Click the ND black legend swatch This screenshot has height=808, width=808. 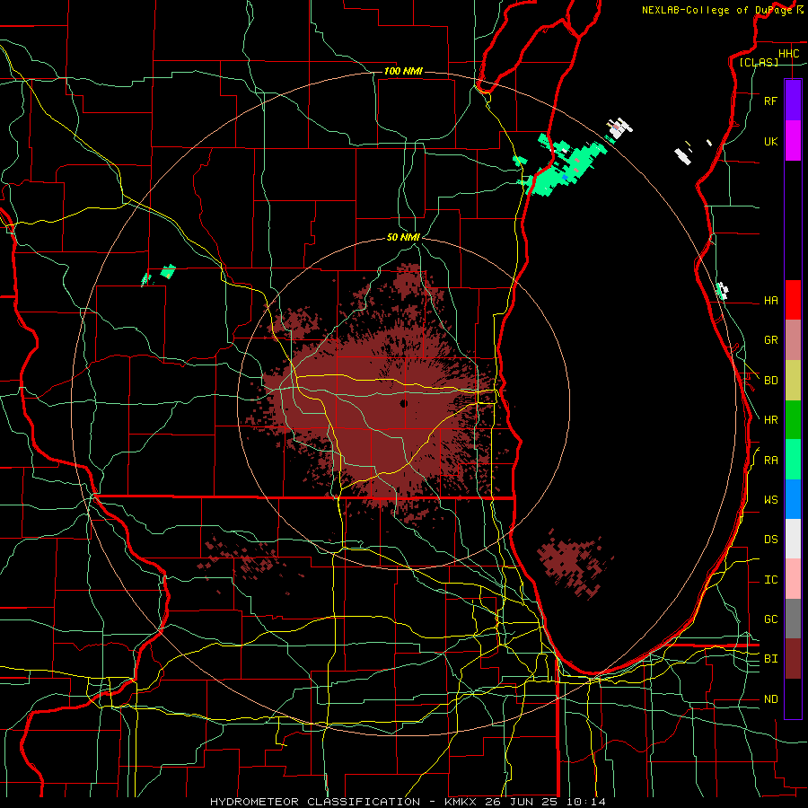coord(793,698)
